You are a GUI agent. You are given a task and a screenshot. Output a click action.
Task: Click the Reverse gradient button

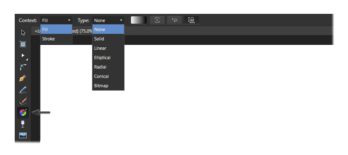pyautogui.click(x=174, y=20)
